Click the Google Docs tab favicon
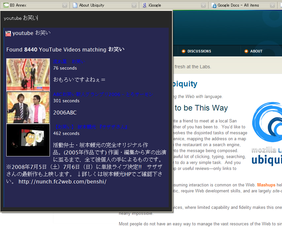 [214, 5]
